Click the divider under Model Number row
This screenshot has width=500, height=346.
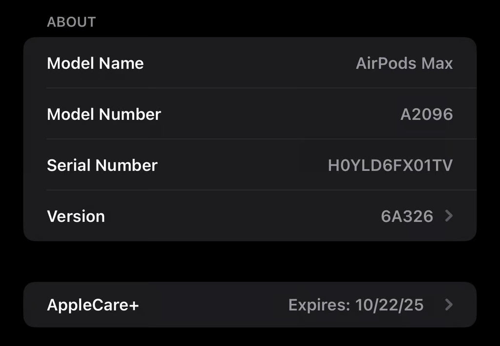pyautogui.click(x=261, y=139)
